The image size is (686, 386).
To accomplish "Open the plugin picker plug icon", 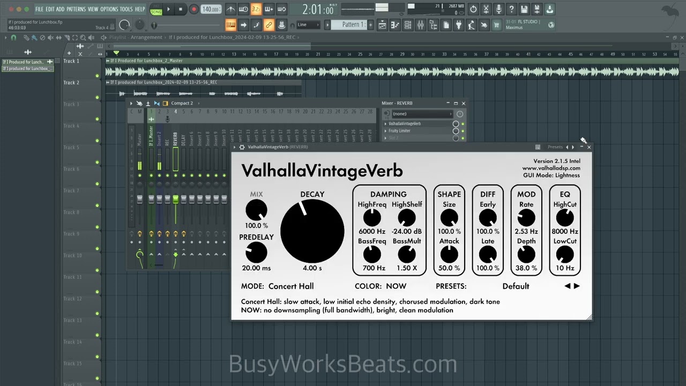I will (459, 25).
